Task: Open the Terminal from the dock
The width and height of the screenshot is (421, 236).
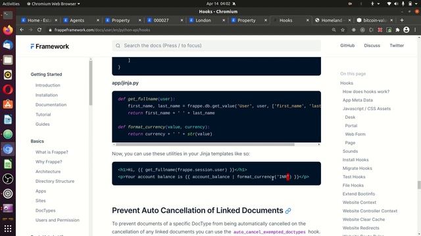Action: point(8,15)
